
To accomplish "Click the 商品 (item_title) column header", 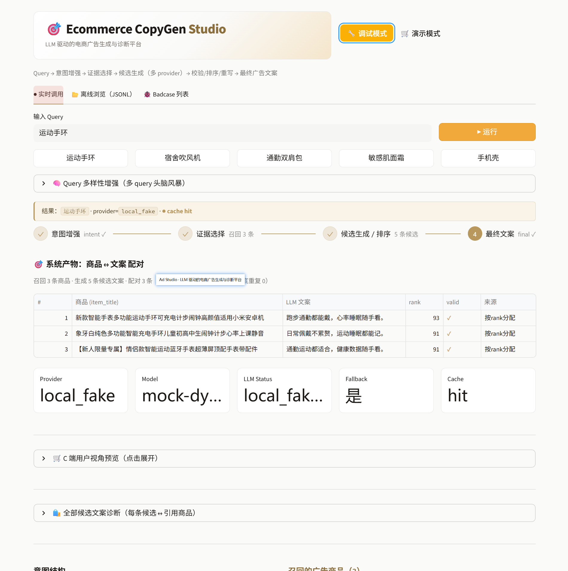I will click(177, 302).
